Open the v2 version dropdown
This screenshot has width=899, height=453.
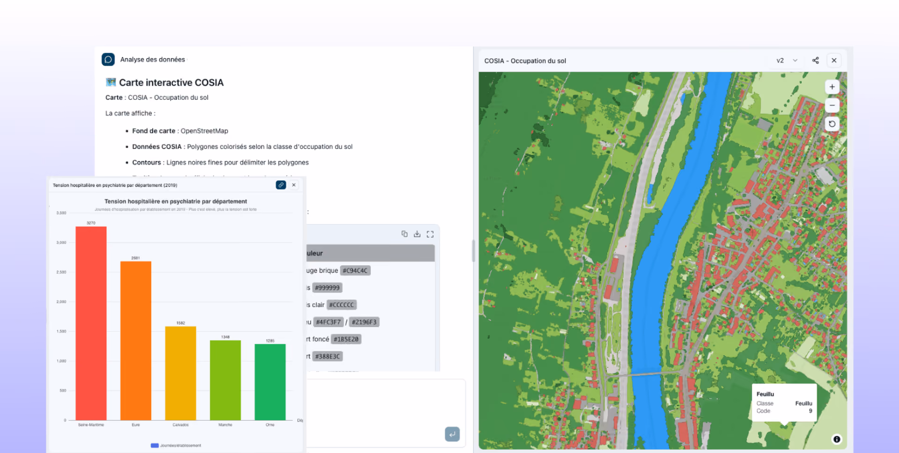click(x=787, y=60)
